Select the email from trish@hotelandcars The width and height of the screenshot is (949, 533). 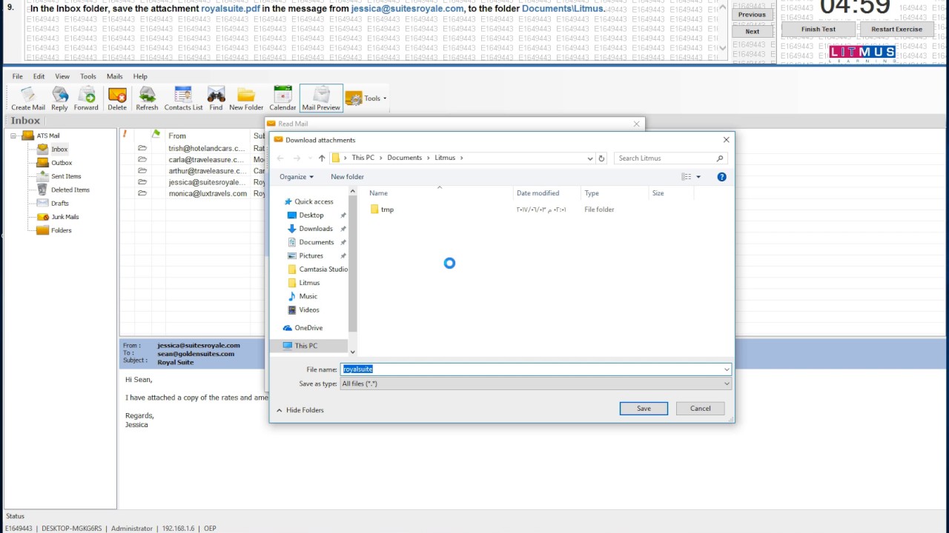pyautogui.click(x=206, y=148)
